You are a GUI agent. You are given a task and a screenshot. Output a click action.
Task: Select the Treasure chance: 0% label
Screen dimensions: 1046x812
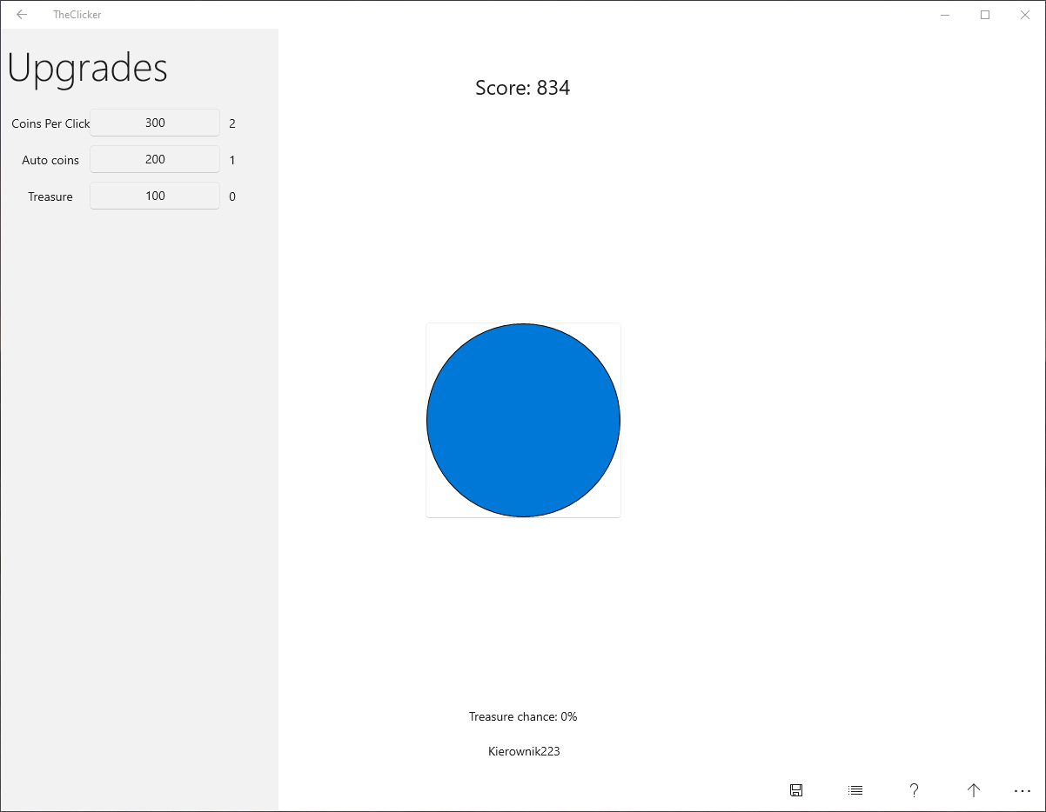coord(523,716)
